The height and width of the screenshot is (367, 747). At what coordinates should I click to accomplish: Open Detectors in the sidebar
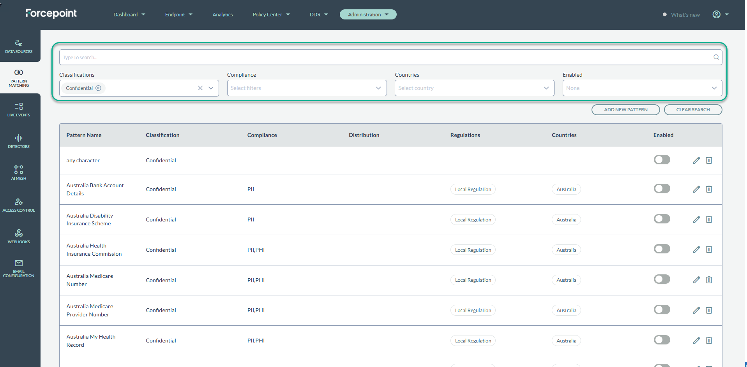click(19, 142)
